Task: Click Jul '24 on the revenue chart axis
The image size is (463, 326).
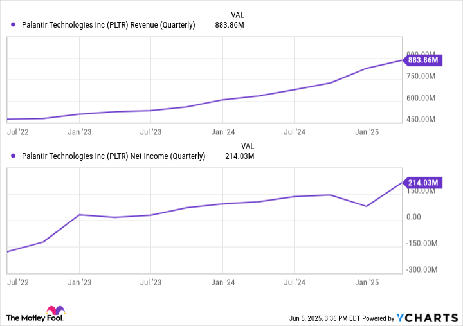Action: 295,132
